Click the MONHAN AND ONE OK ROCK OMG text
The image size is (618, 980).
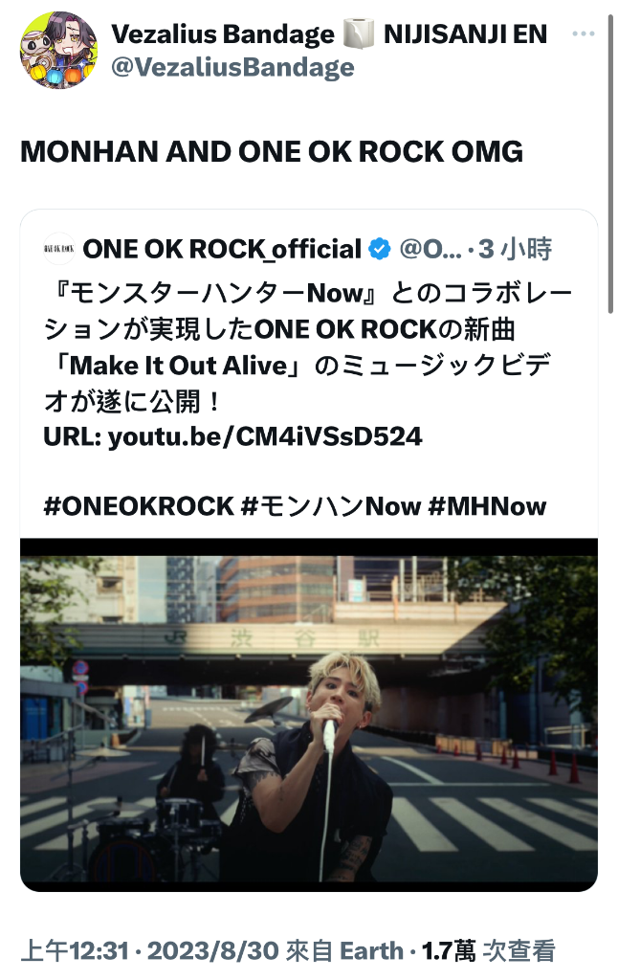pyautogui.click(x=272, y=152)
